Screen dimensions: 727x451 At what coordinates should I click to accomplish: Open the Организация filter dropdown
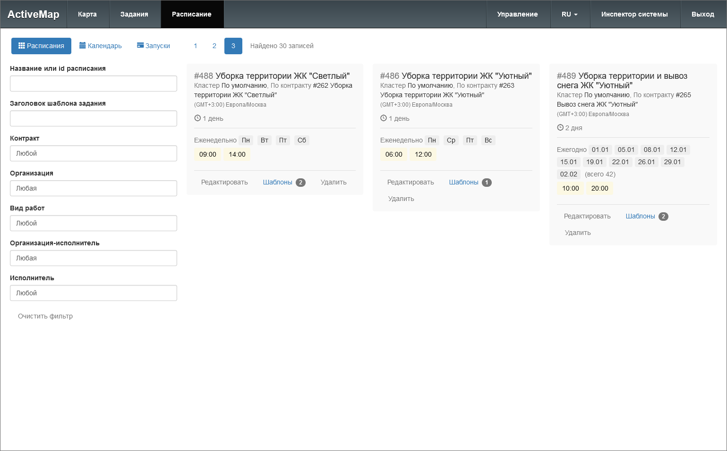pyautogui.click(x=94, y=188)
